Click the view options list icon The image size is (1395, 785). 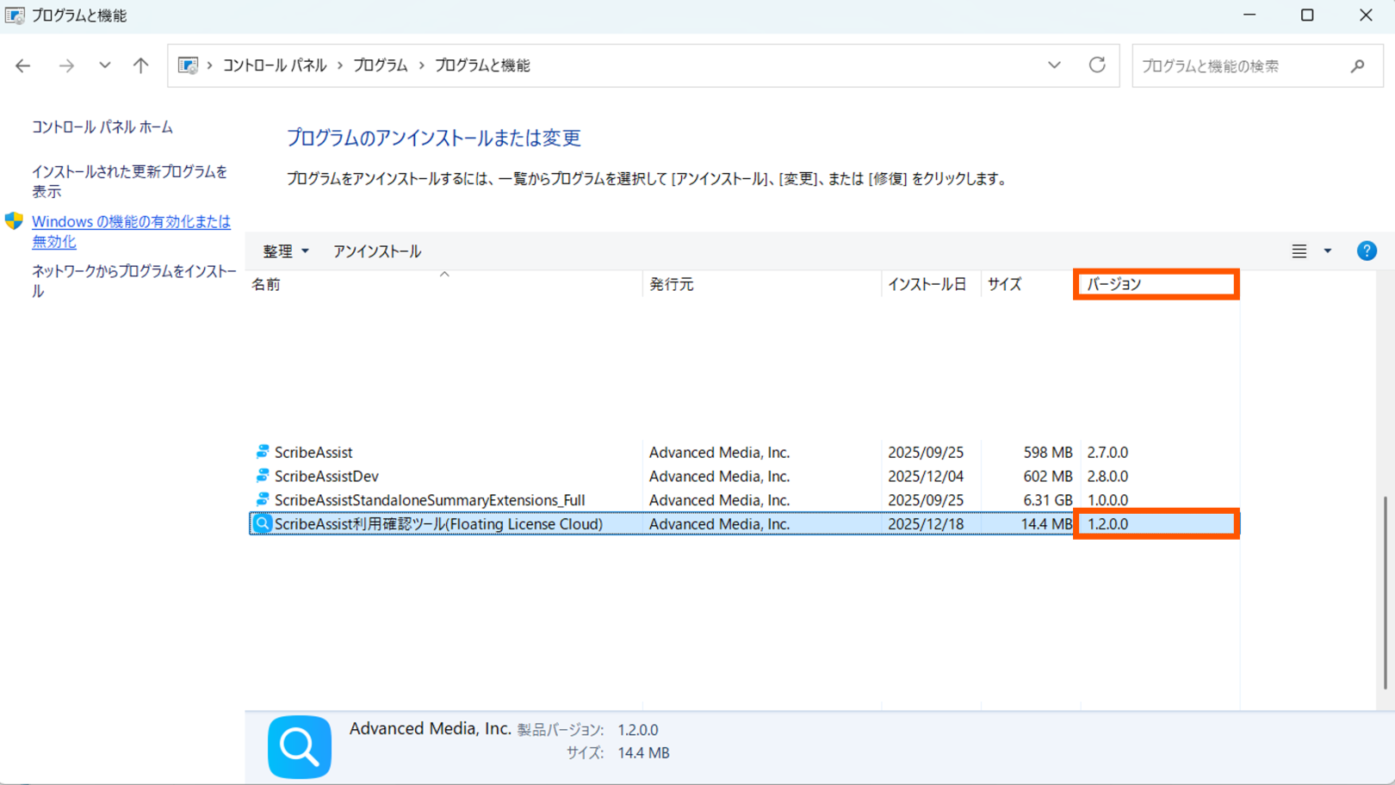[1299, 251]
